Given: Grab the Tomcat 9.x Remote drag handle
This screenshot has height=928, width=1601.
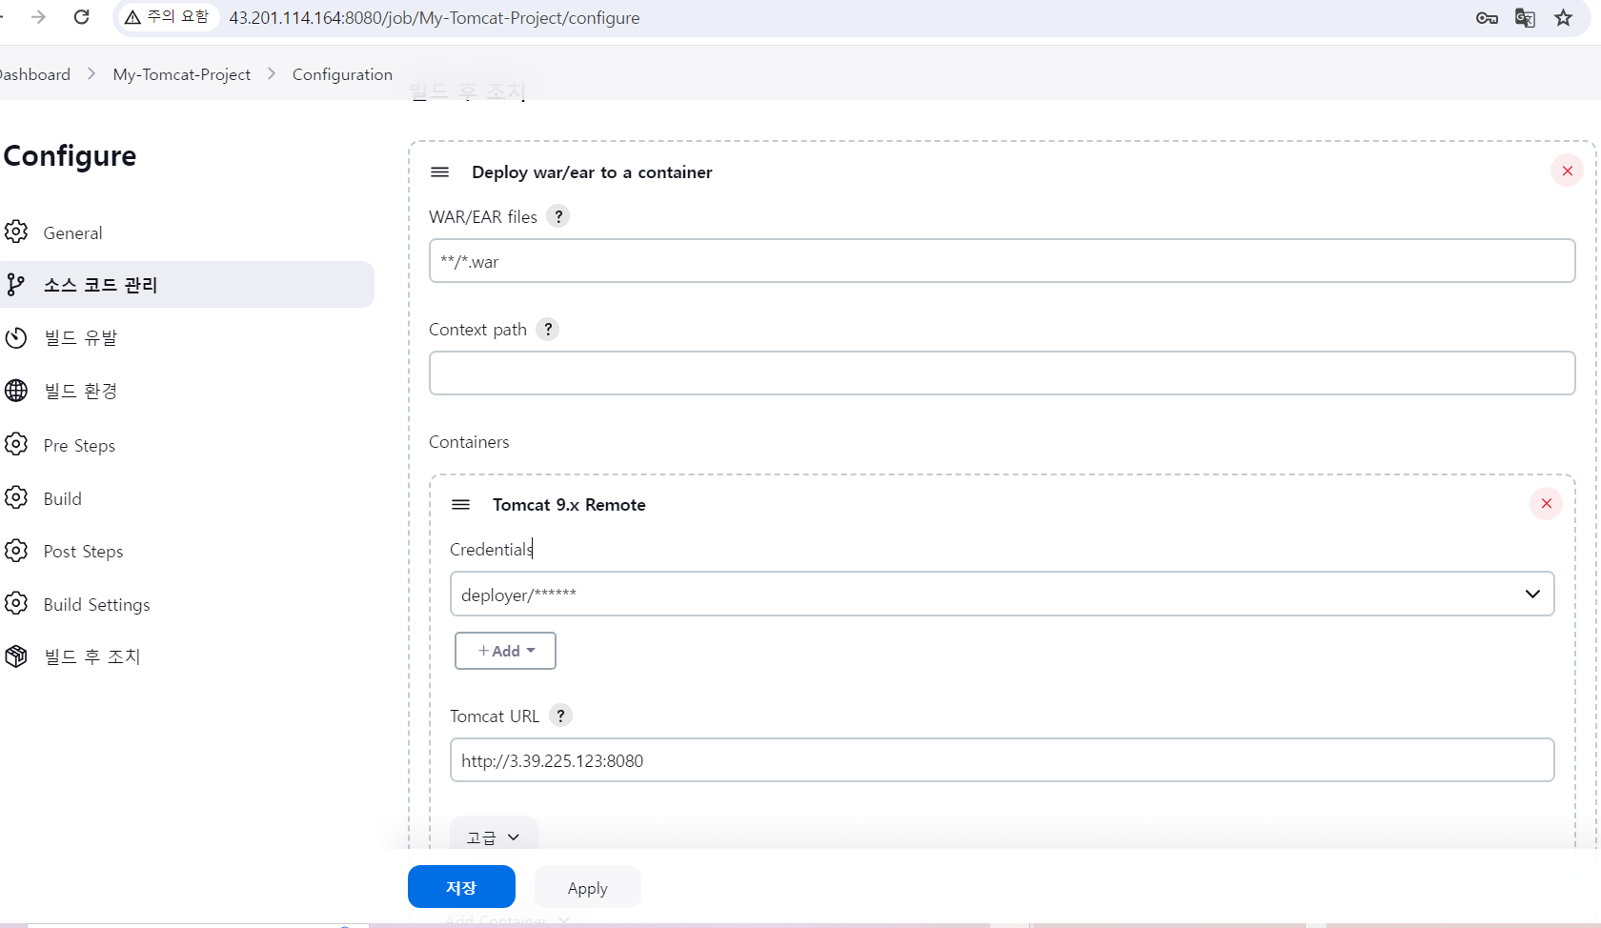Looking at the screenshot, I should pos(460,505).
